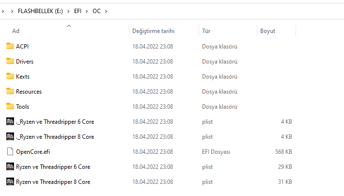
Task: Sort files by Boyut column header
Action: 267,31
